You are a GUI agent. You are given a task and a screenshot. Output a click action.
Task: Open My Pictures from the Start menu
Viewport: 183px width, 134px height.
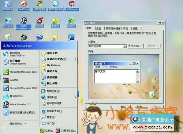click(59, 65)
